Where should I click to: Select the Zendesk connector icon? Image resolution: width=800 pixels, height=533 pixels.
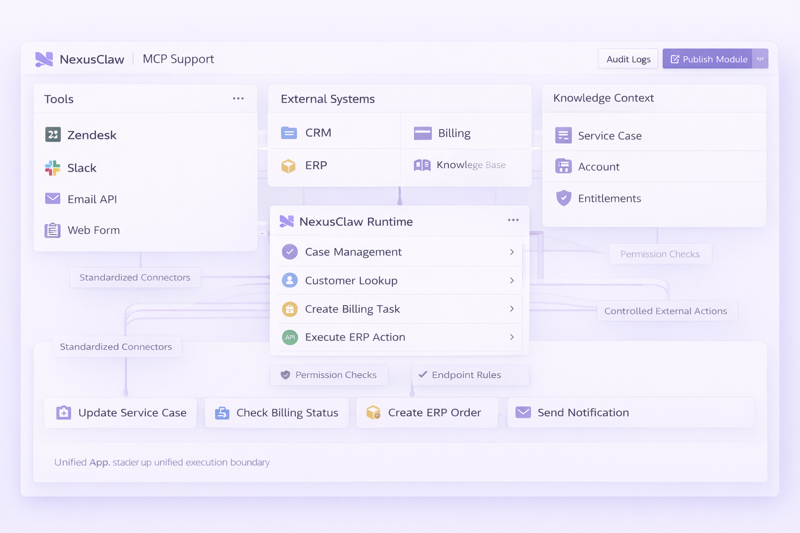pos(52,134)
